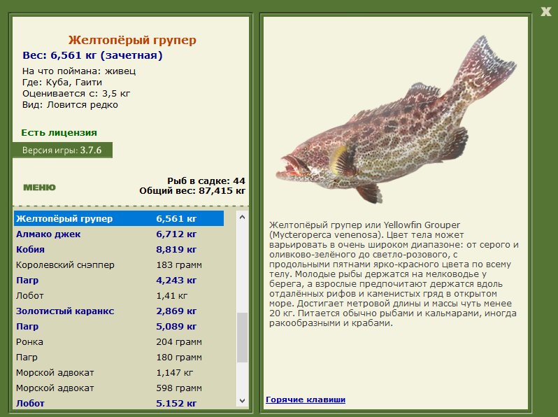558x417 pixels.
Task: Open the Горячие клавиши link
Action: click(306, 400)
